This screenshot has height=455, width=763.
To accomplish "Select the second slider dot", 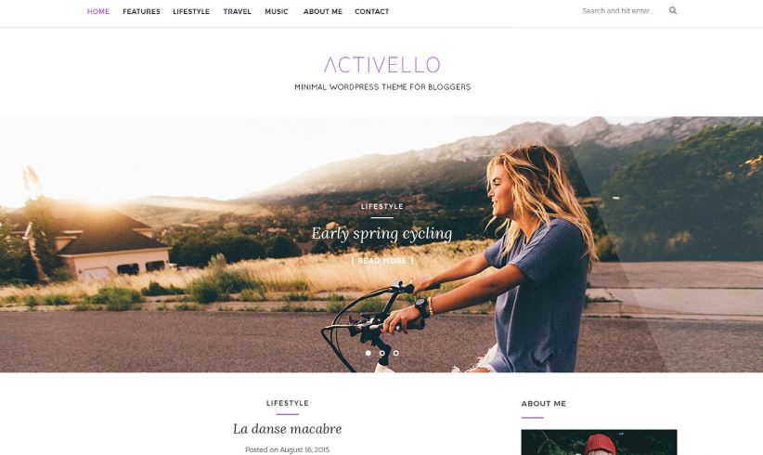I will 382,353.
